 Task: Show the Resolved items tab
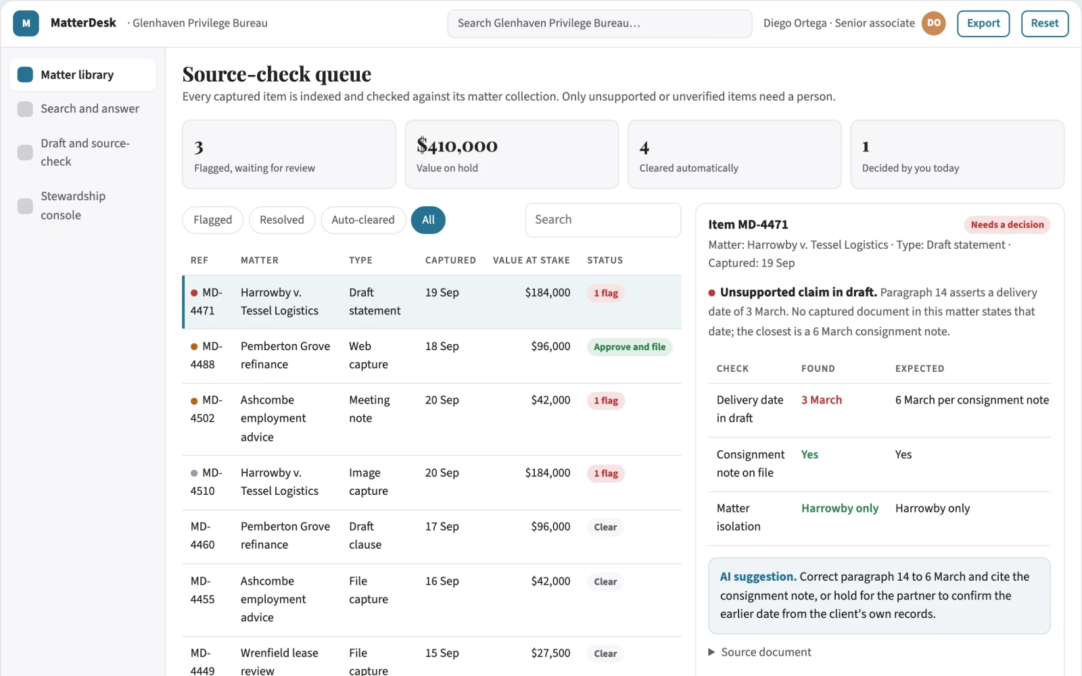(282, 220)
